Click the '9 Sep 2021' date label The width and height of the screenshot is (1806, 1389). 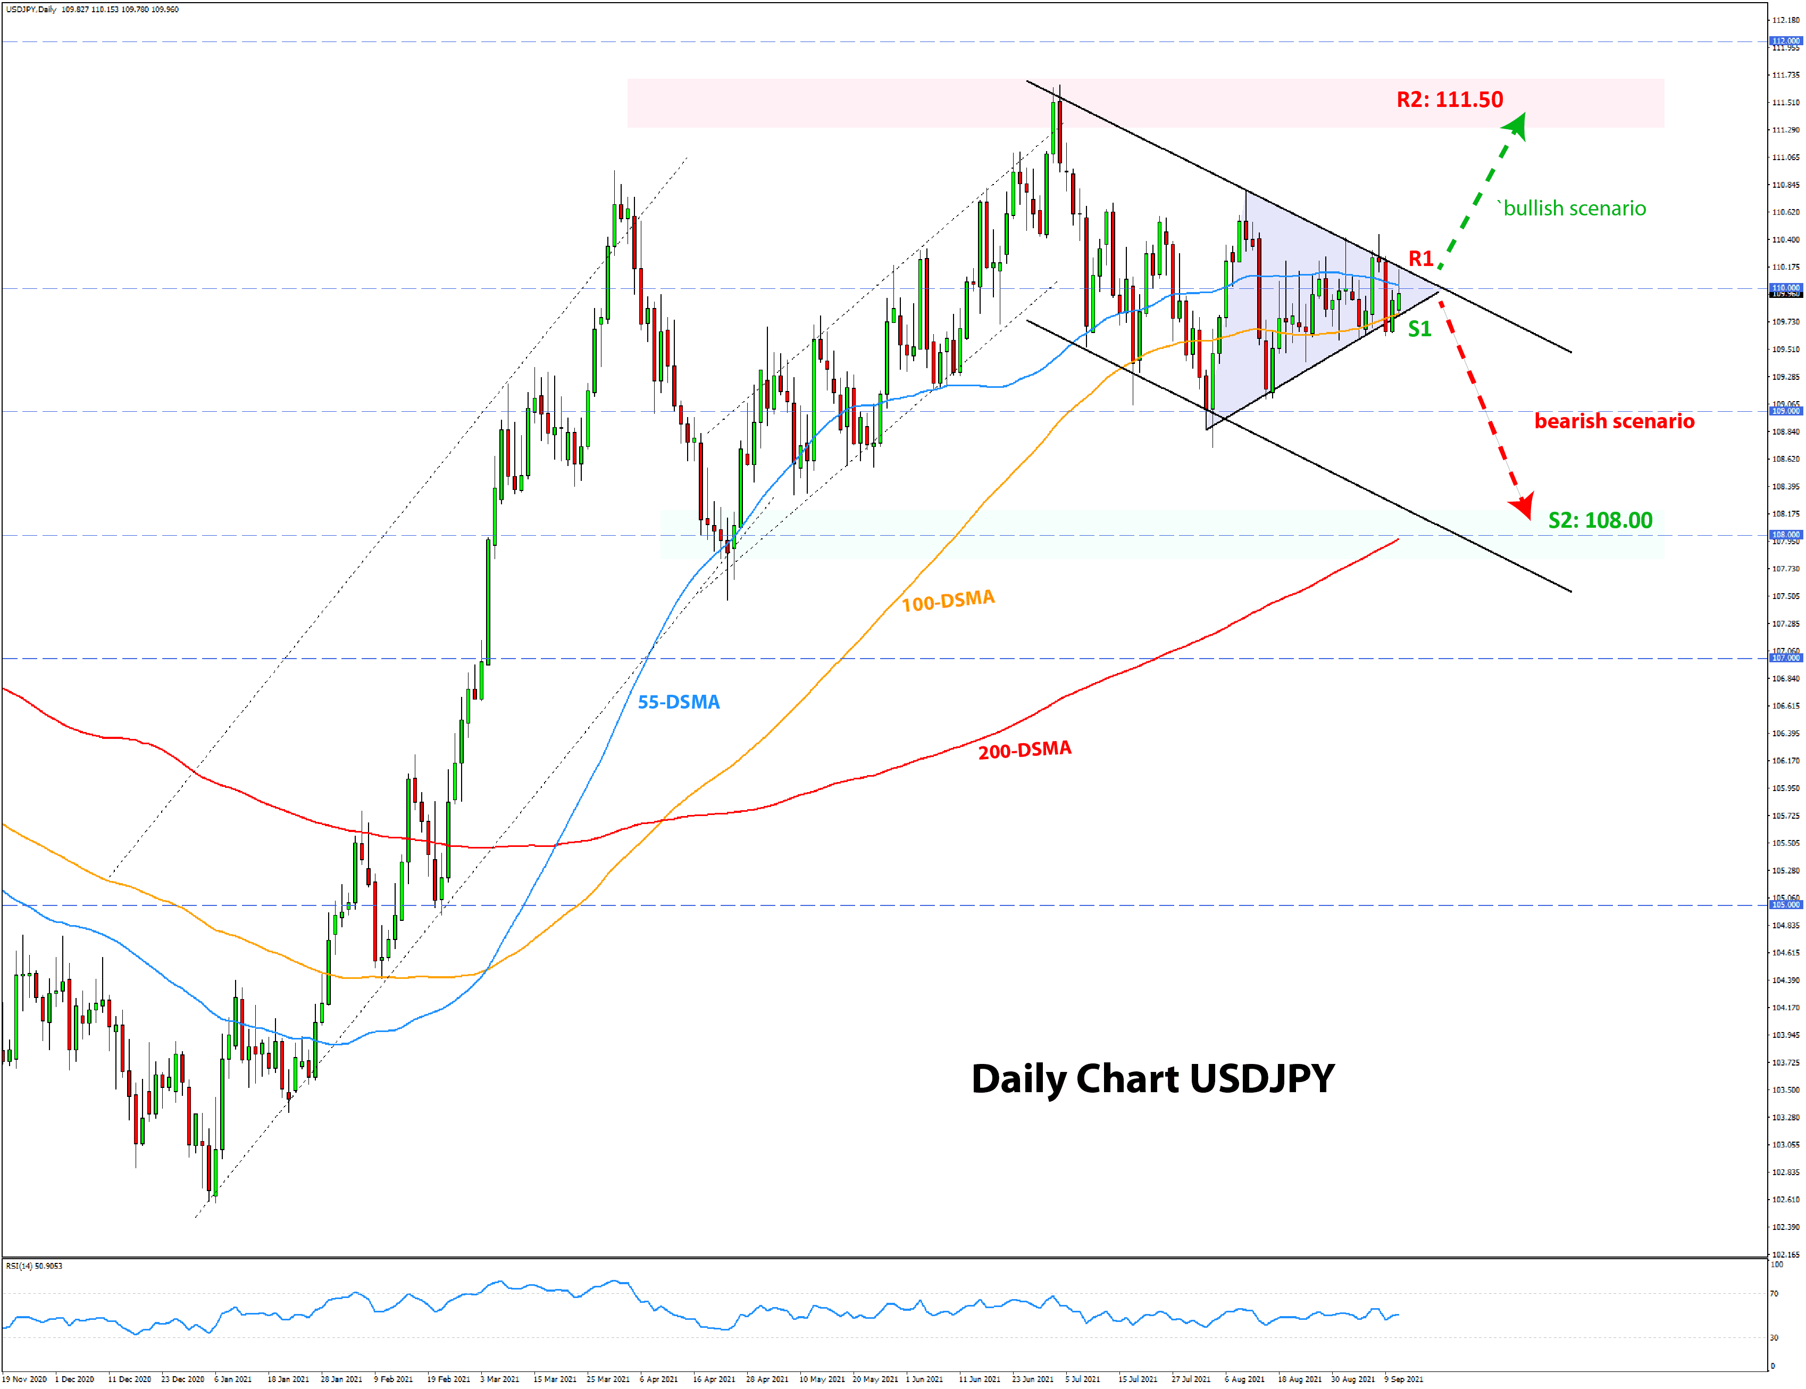tap(1404, 1380)
